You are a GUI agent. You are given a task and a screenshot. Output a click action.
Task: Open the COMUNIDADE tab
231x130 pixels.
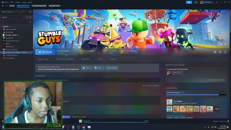[x=39, y=6]
